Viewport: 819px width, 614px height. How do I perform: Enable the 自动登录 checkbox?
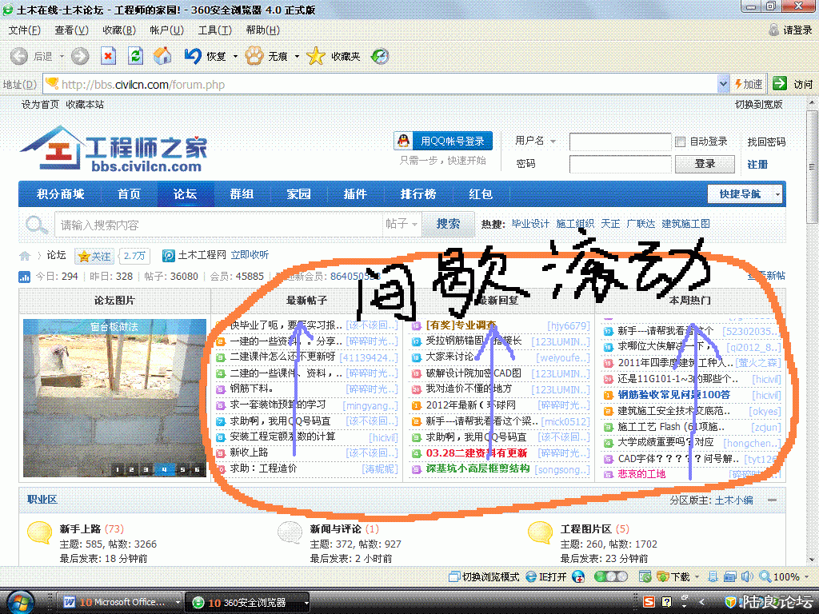tap(681, 142)
